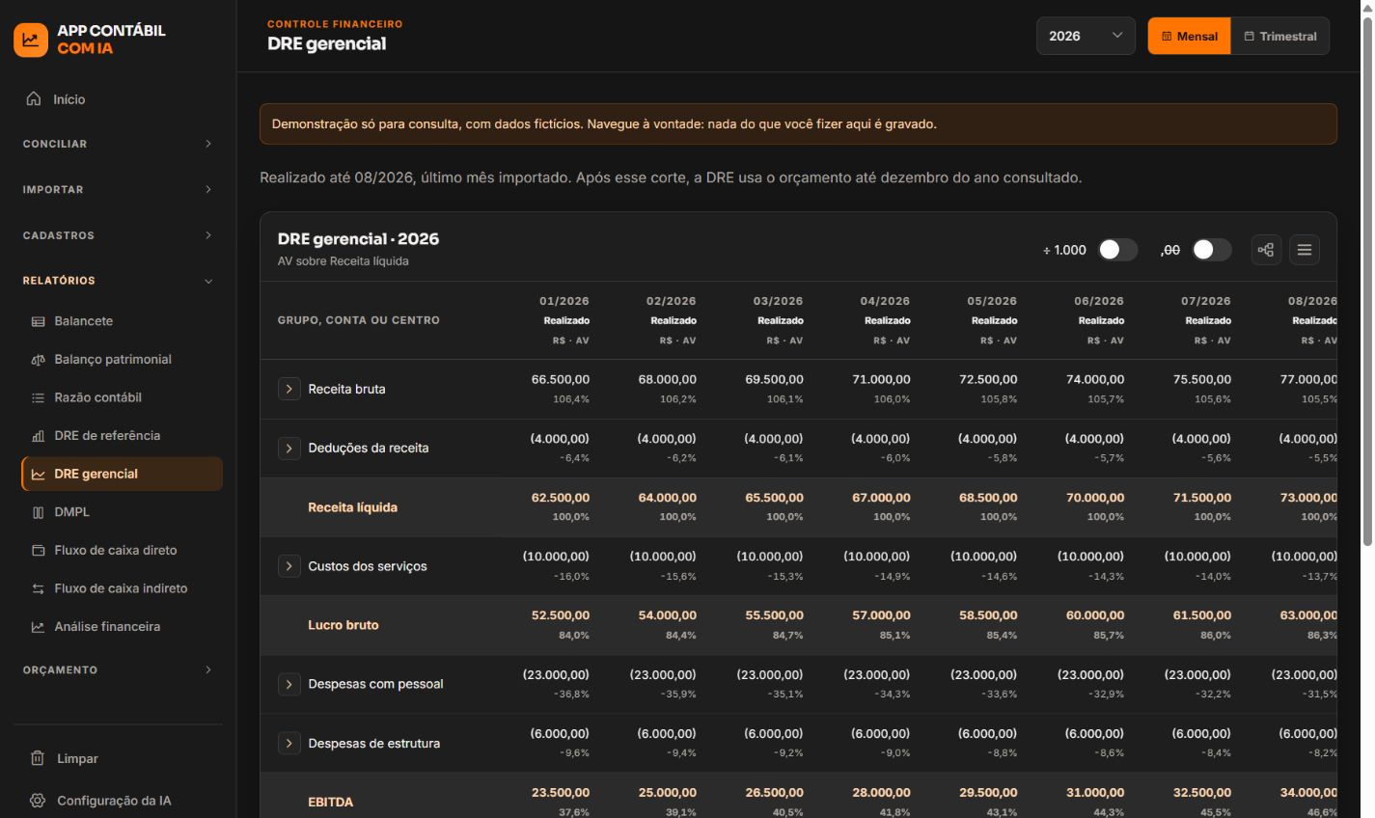
Task: Open Configuração da IA gear icon
Action: (x=38, y=801)
